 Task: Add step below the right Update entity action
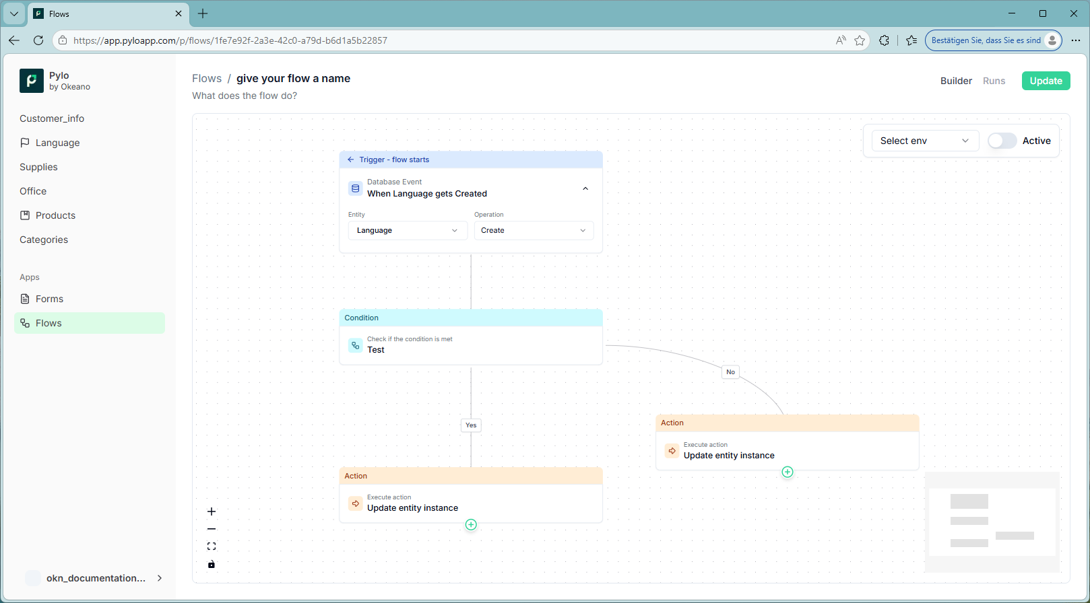(x=788, y=472)
